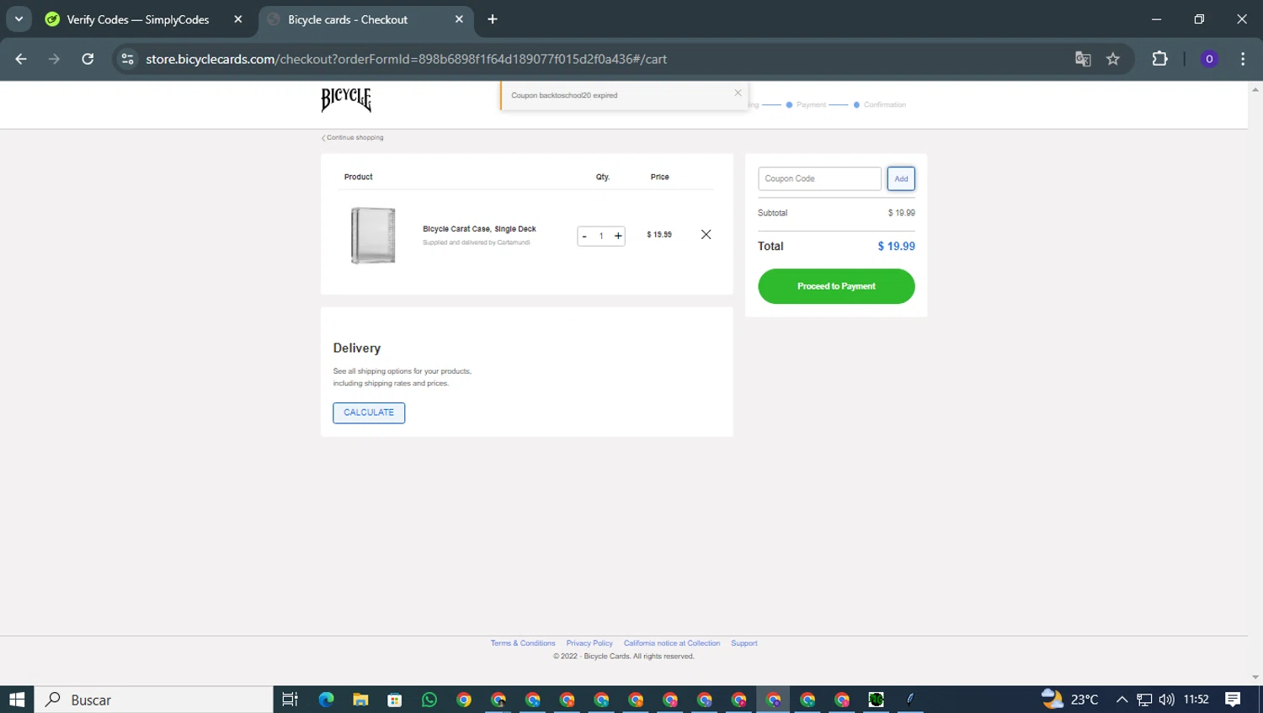
Task: Open the clock showing 11:52
Action: pyautogui.click(x=1196, y=700)
